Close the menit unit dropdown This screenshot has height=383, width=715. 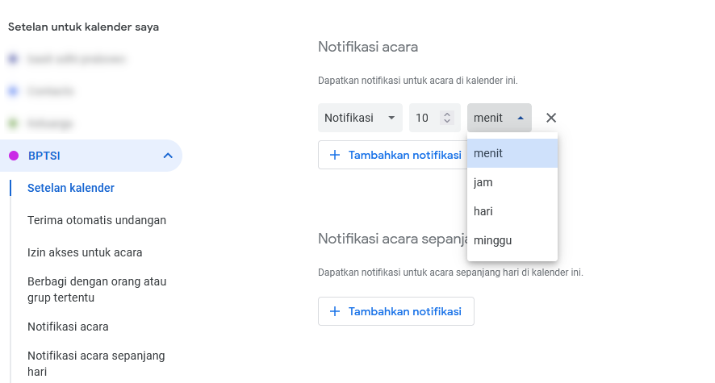pyautogui.click(x=499, y=118)
